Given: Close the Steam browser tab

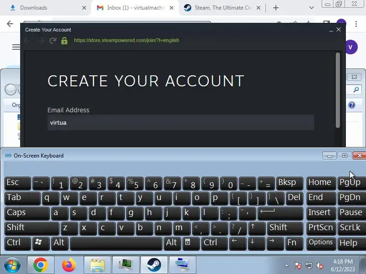Looking at the screenshot, I should (x=258, y=8).
